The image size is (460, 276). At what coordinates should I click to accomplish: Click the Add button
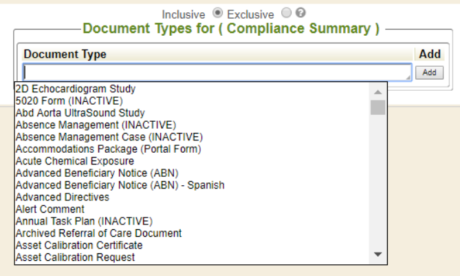point(429,72)
